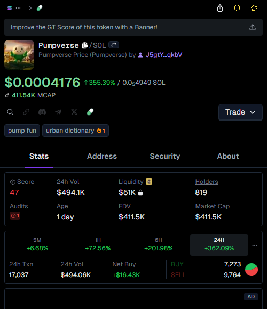Click the liquidity lock icon next to $51K
The height and width of the screenshot is (309, 267).
(140, 192)
